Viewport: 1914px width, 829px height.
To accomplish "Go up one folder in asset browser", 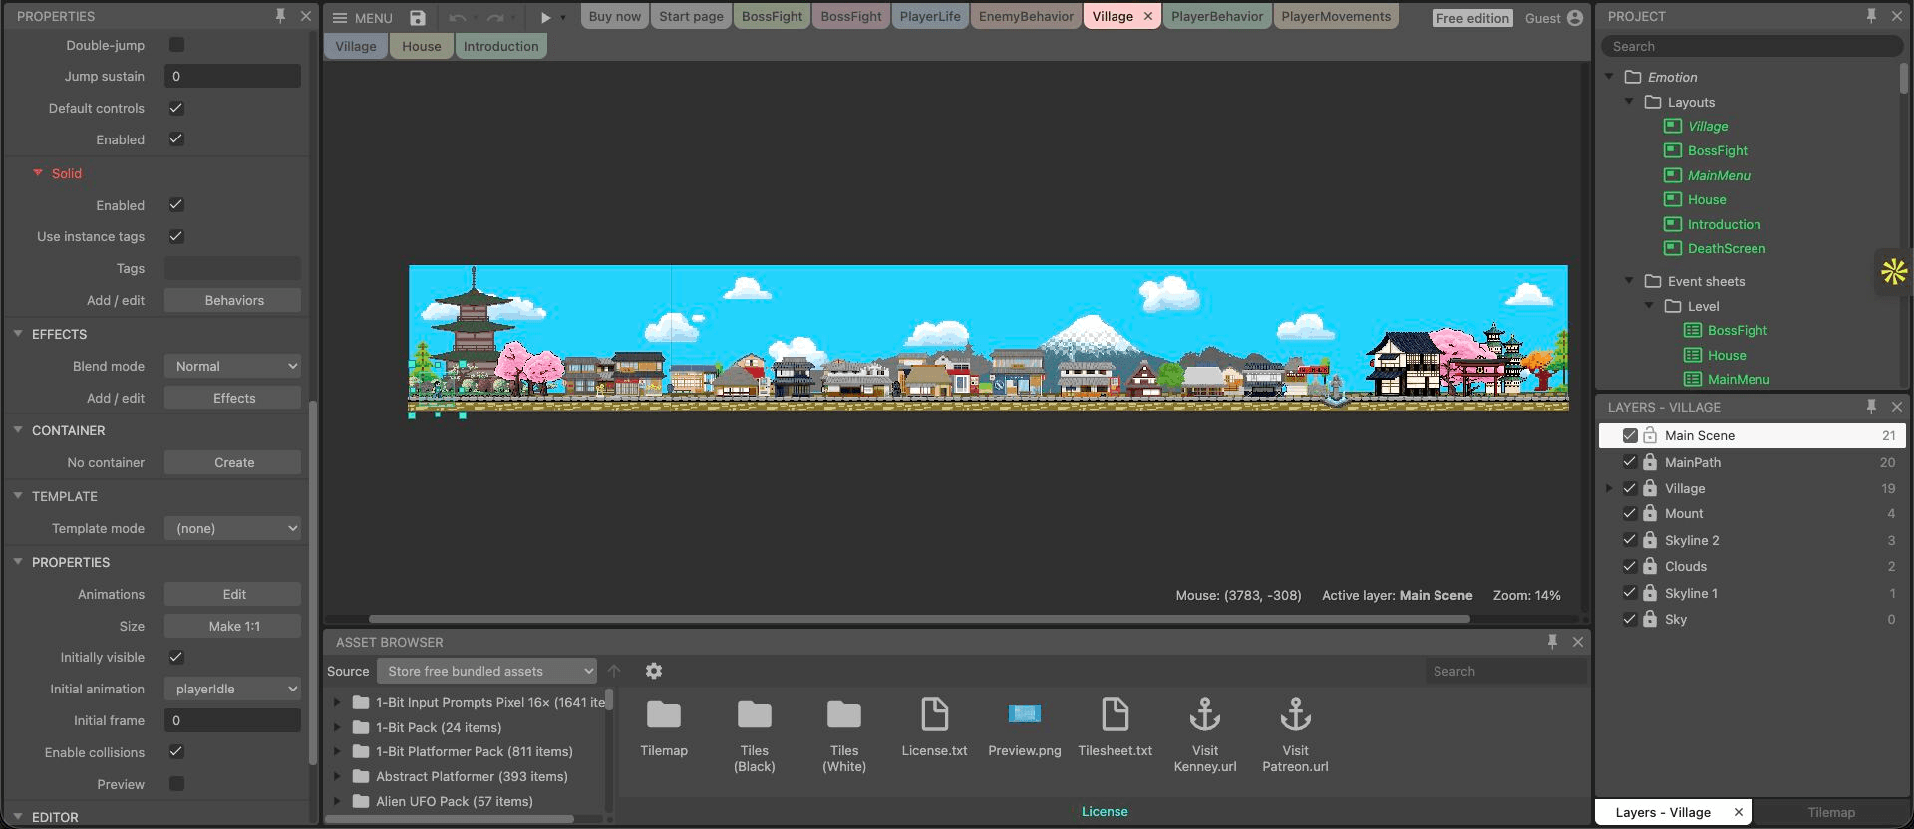I will coord(614,671).
